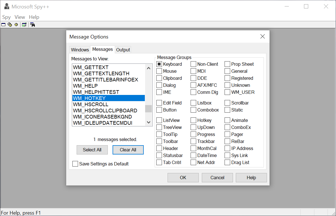The width and height of the screenshot is (336, 216).
Task: Open the Processes view (double-gear icon)
Action: [10, 25]
